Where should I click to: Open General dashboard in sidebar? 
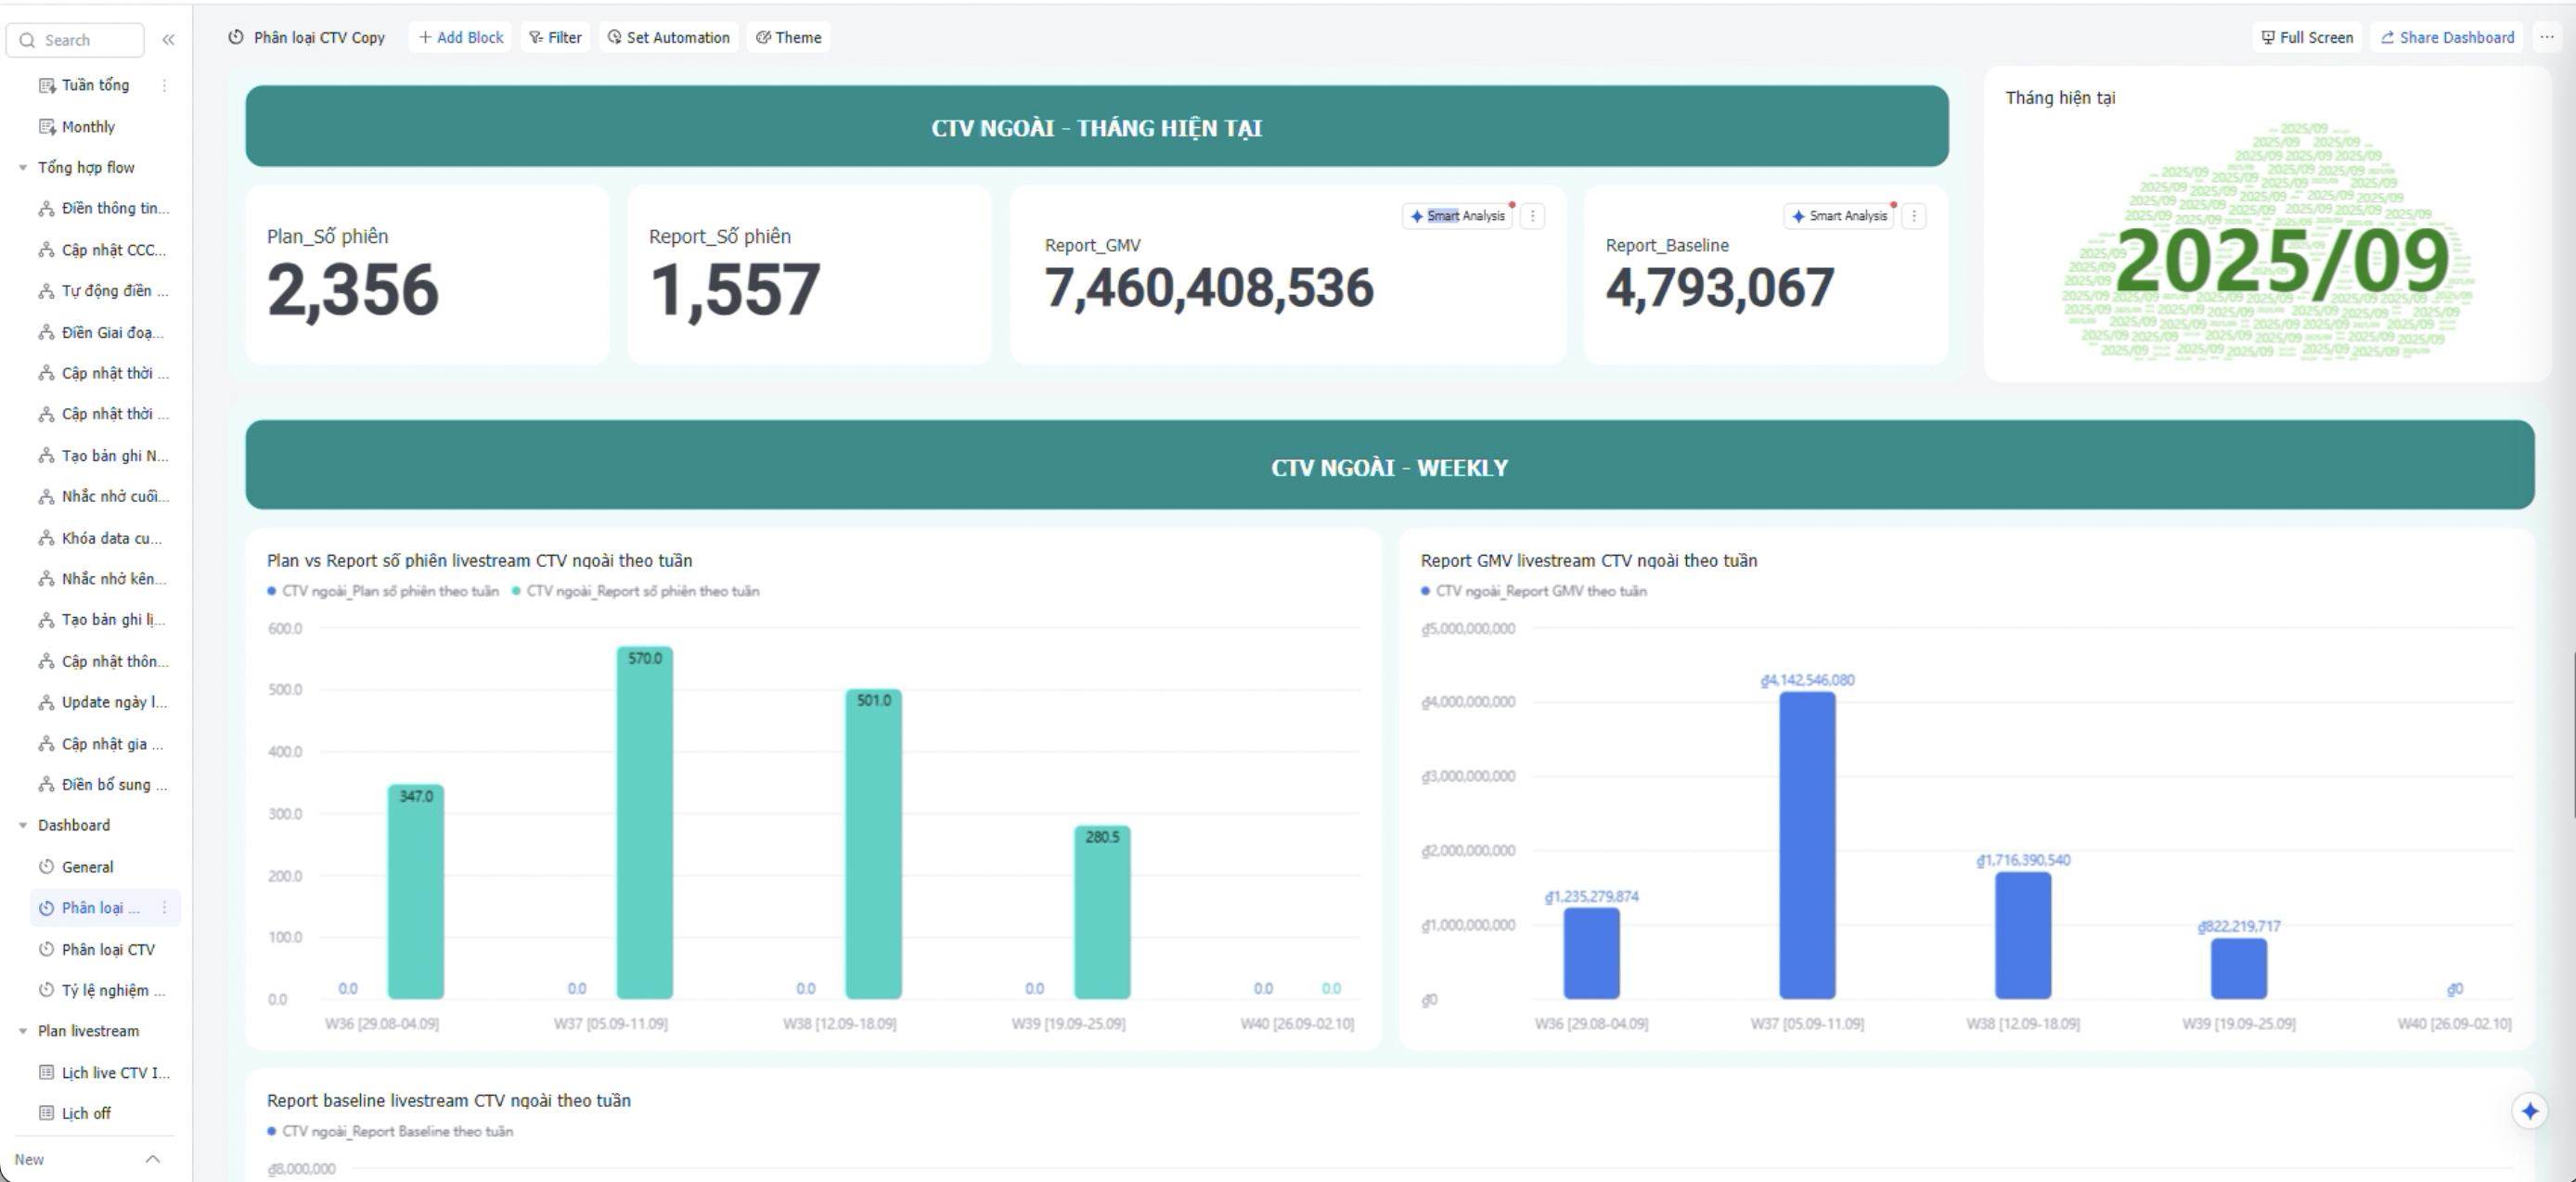pos(87,867)
